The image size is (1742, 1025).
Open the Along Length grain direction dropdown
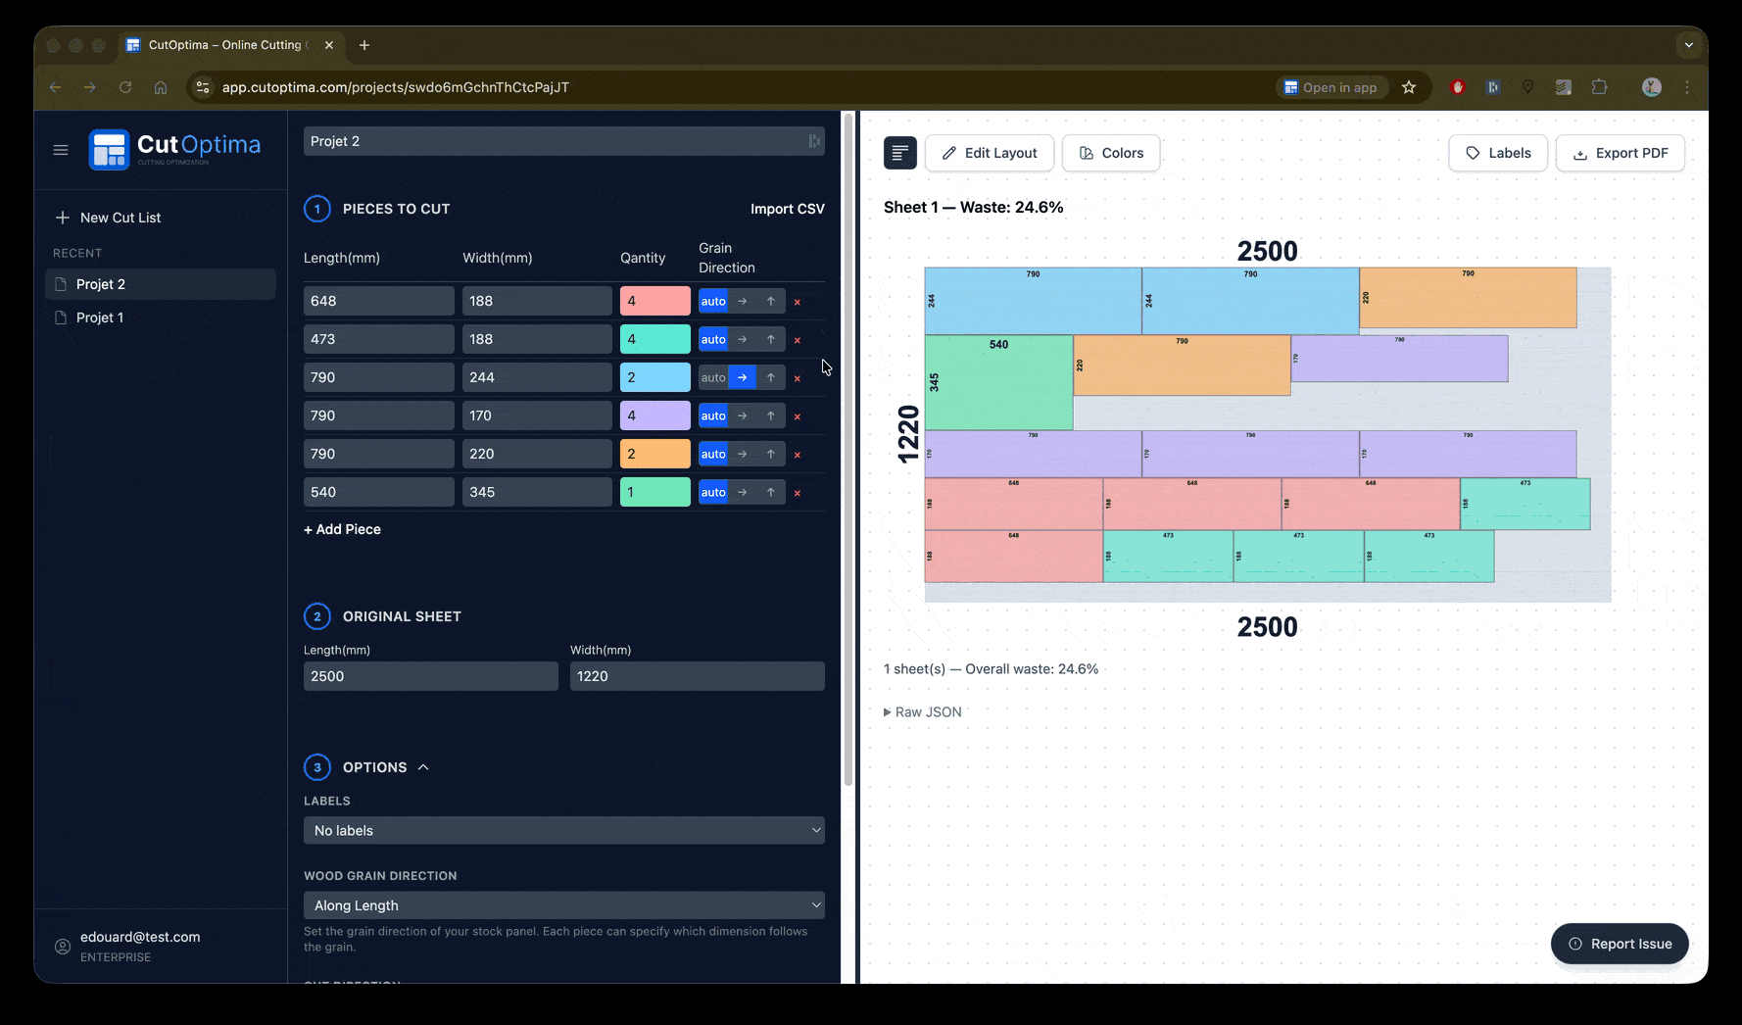[563, 904]
